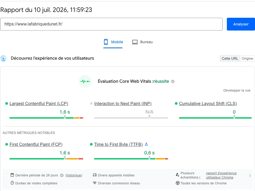Click the green réussite status text
The height and width of the screenshot is (191, 255).
pyautogui.click(x=161, y=81)
